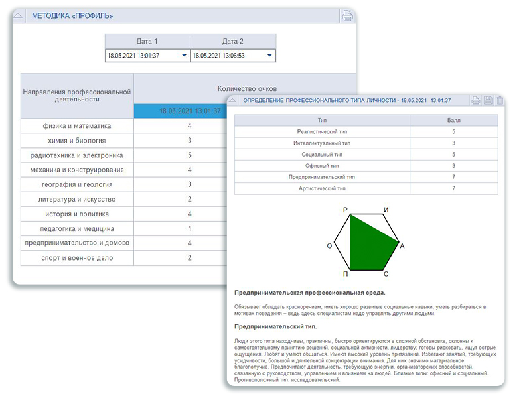
Task: Open the Дата 2 dropdown
Action: coord(269,56)
